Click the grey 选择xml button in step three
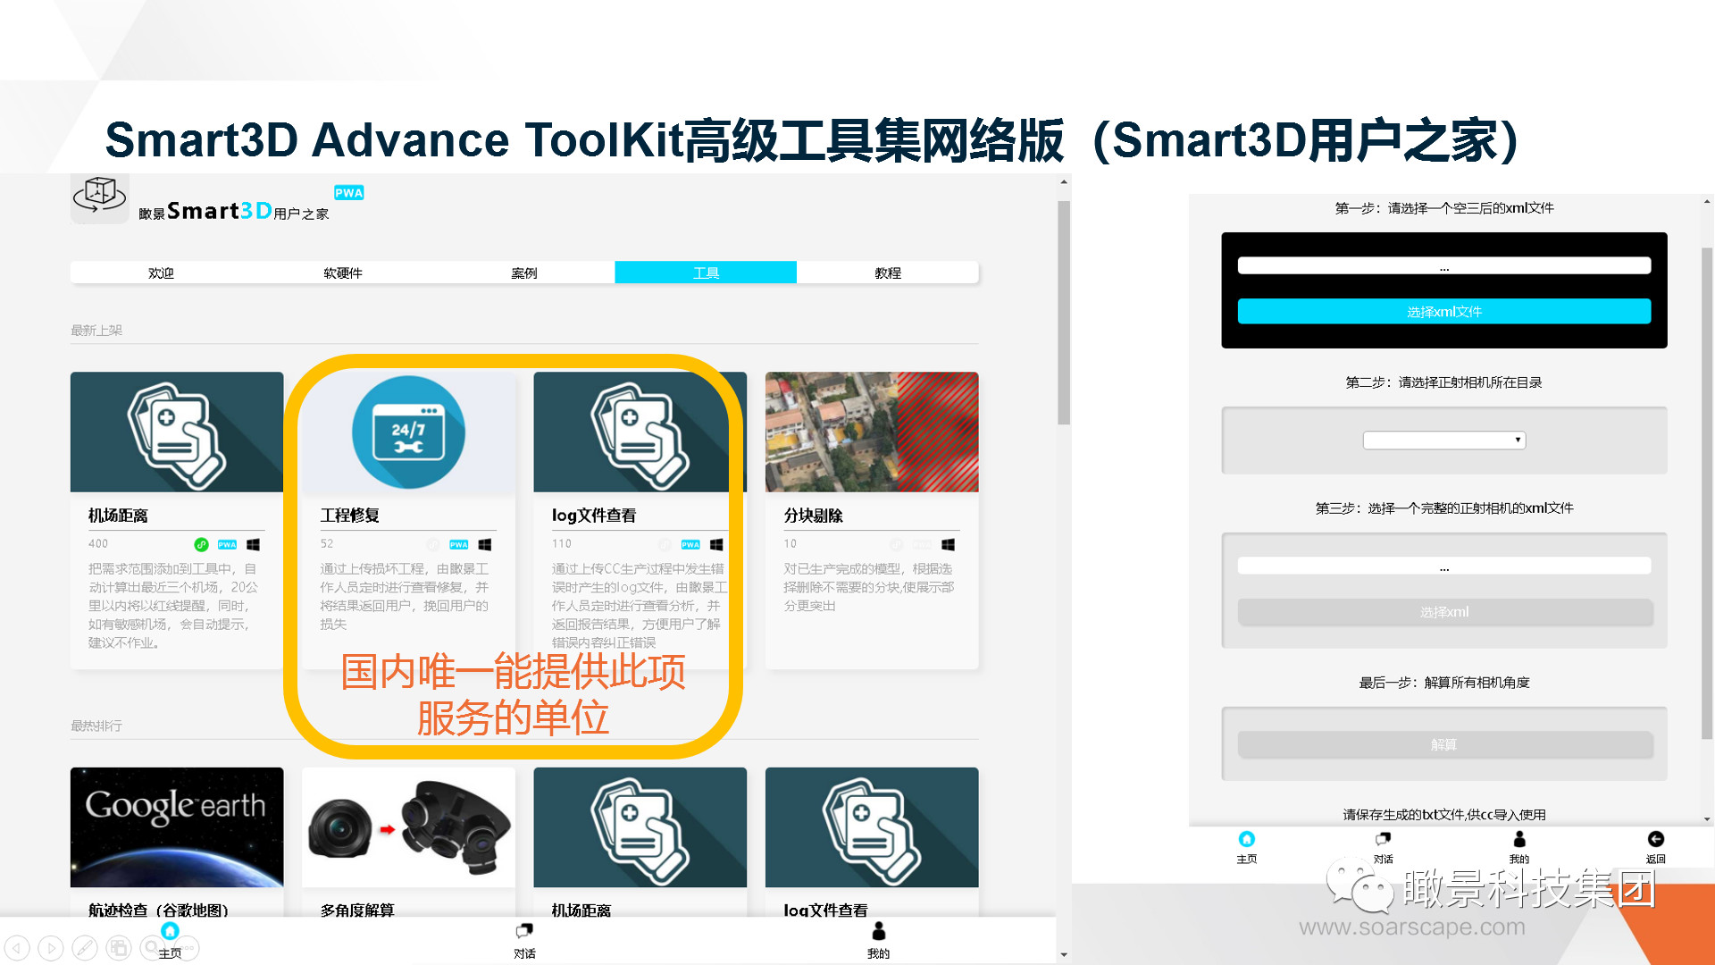This screenshot has height=965, width=1715. [1443, 612]
